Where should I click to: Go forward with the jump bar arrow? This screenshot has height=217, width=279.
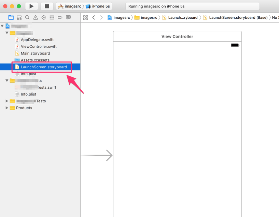click(101, 17)
